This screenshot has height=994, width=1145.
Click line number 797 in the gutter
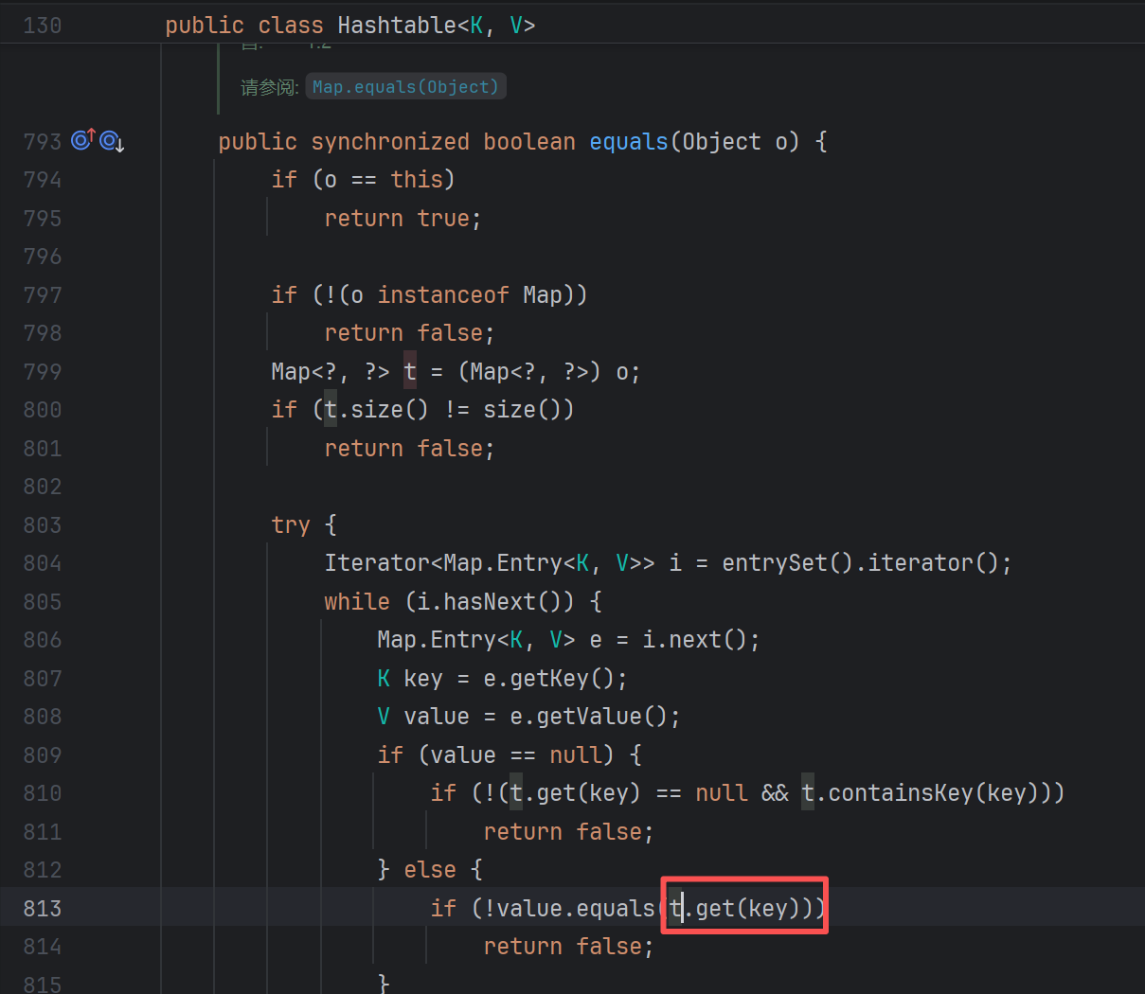[x=43, y=295]
